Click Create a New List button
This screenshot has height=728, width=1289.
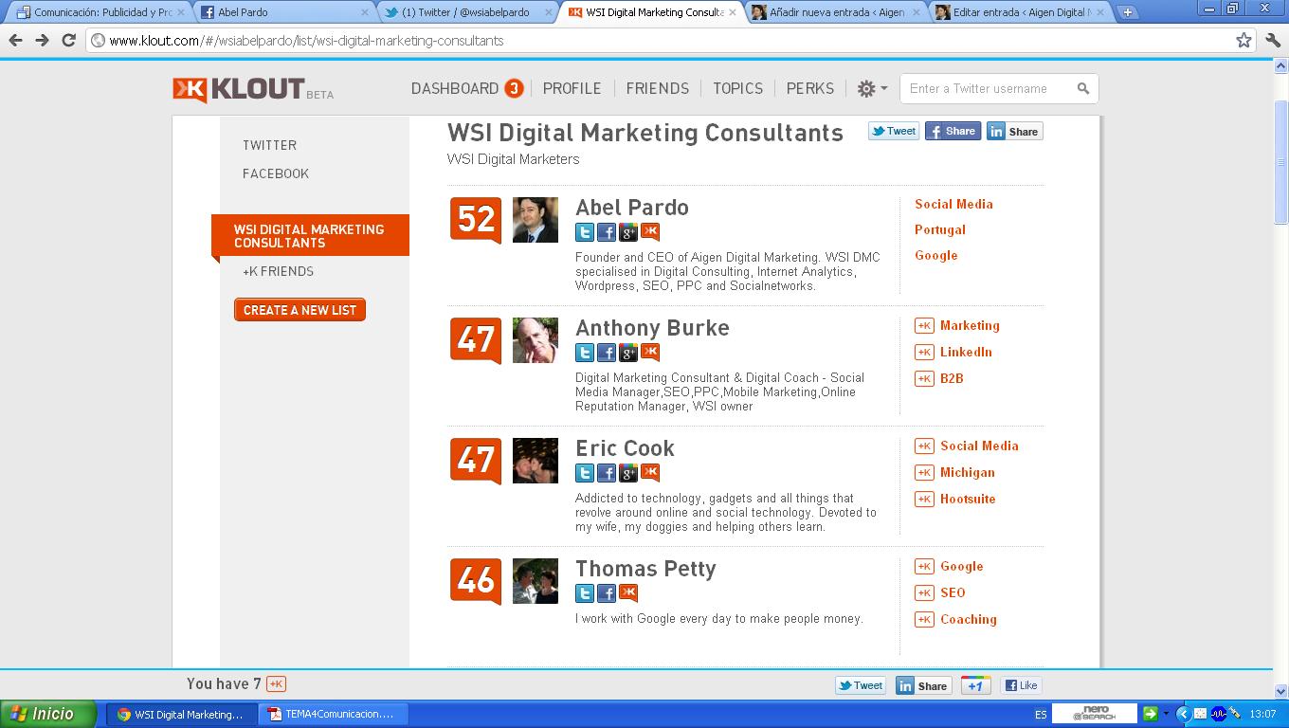coord(300,310)
